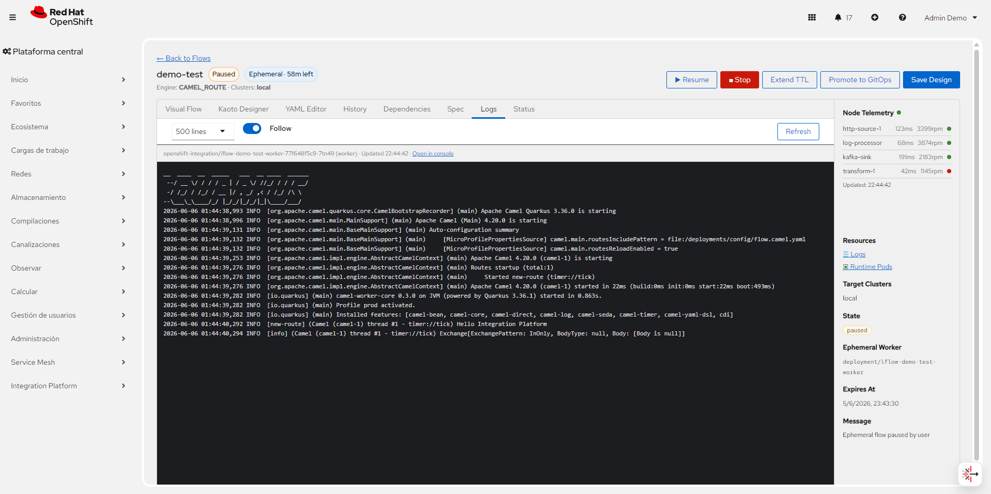The height and width of the screenshot is (494, 991).
Task: Open the Admin Demo user dropdown
Action: [951, 18]
